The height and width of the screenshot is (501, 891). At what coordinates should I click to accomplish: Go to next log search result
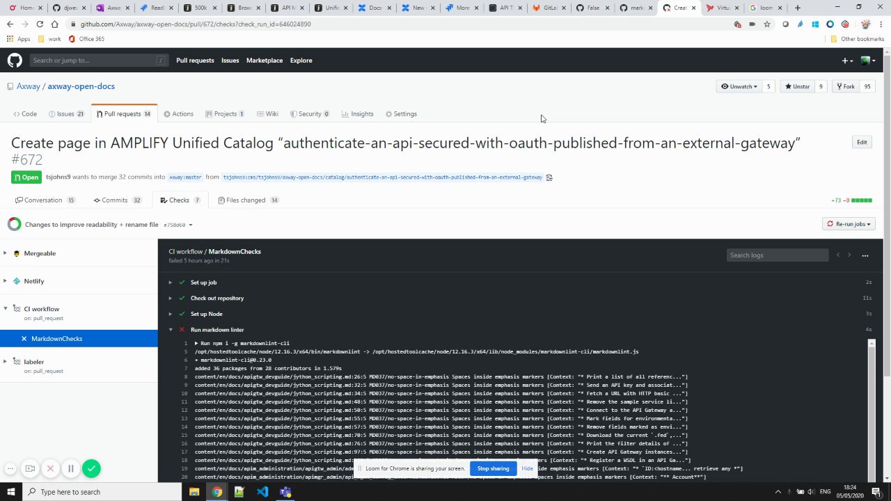point(849,255)
